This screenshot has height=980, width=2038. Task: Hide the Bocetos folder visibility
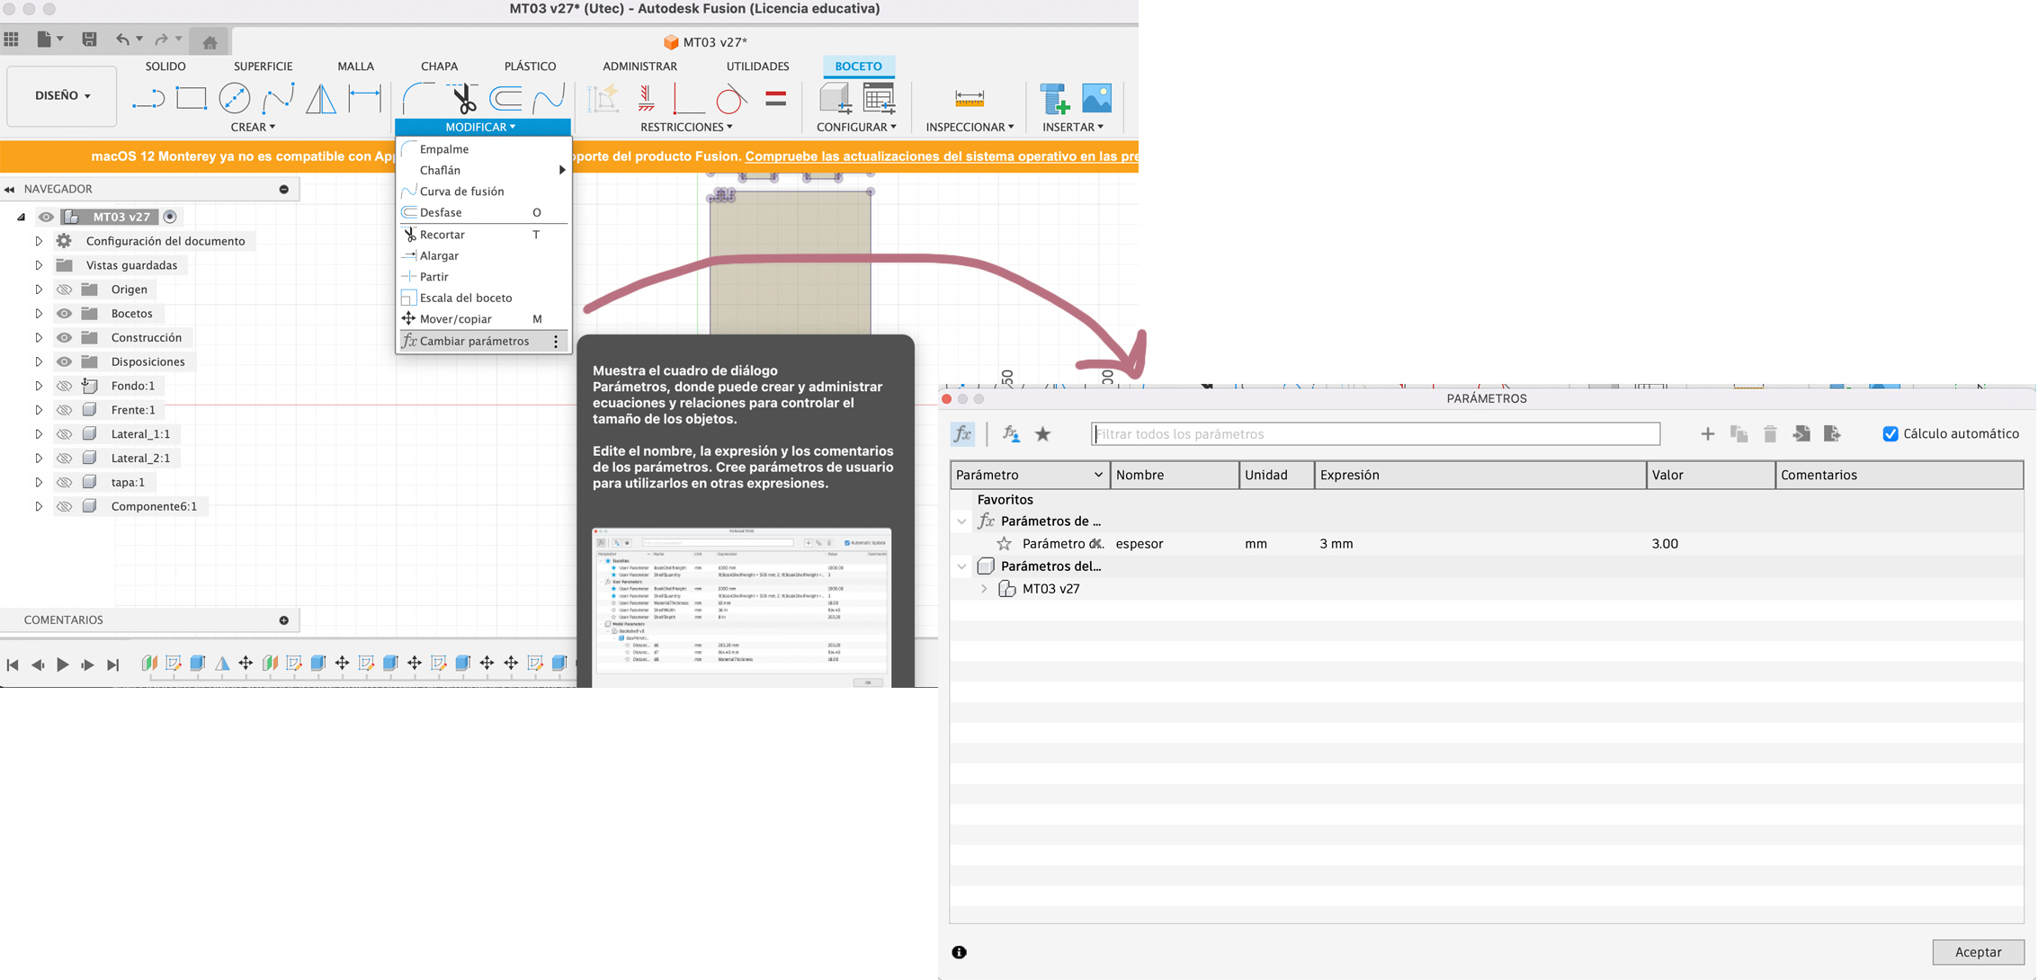(64, 314)
